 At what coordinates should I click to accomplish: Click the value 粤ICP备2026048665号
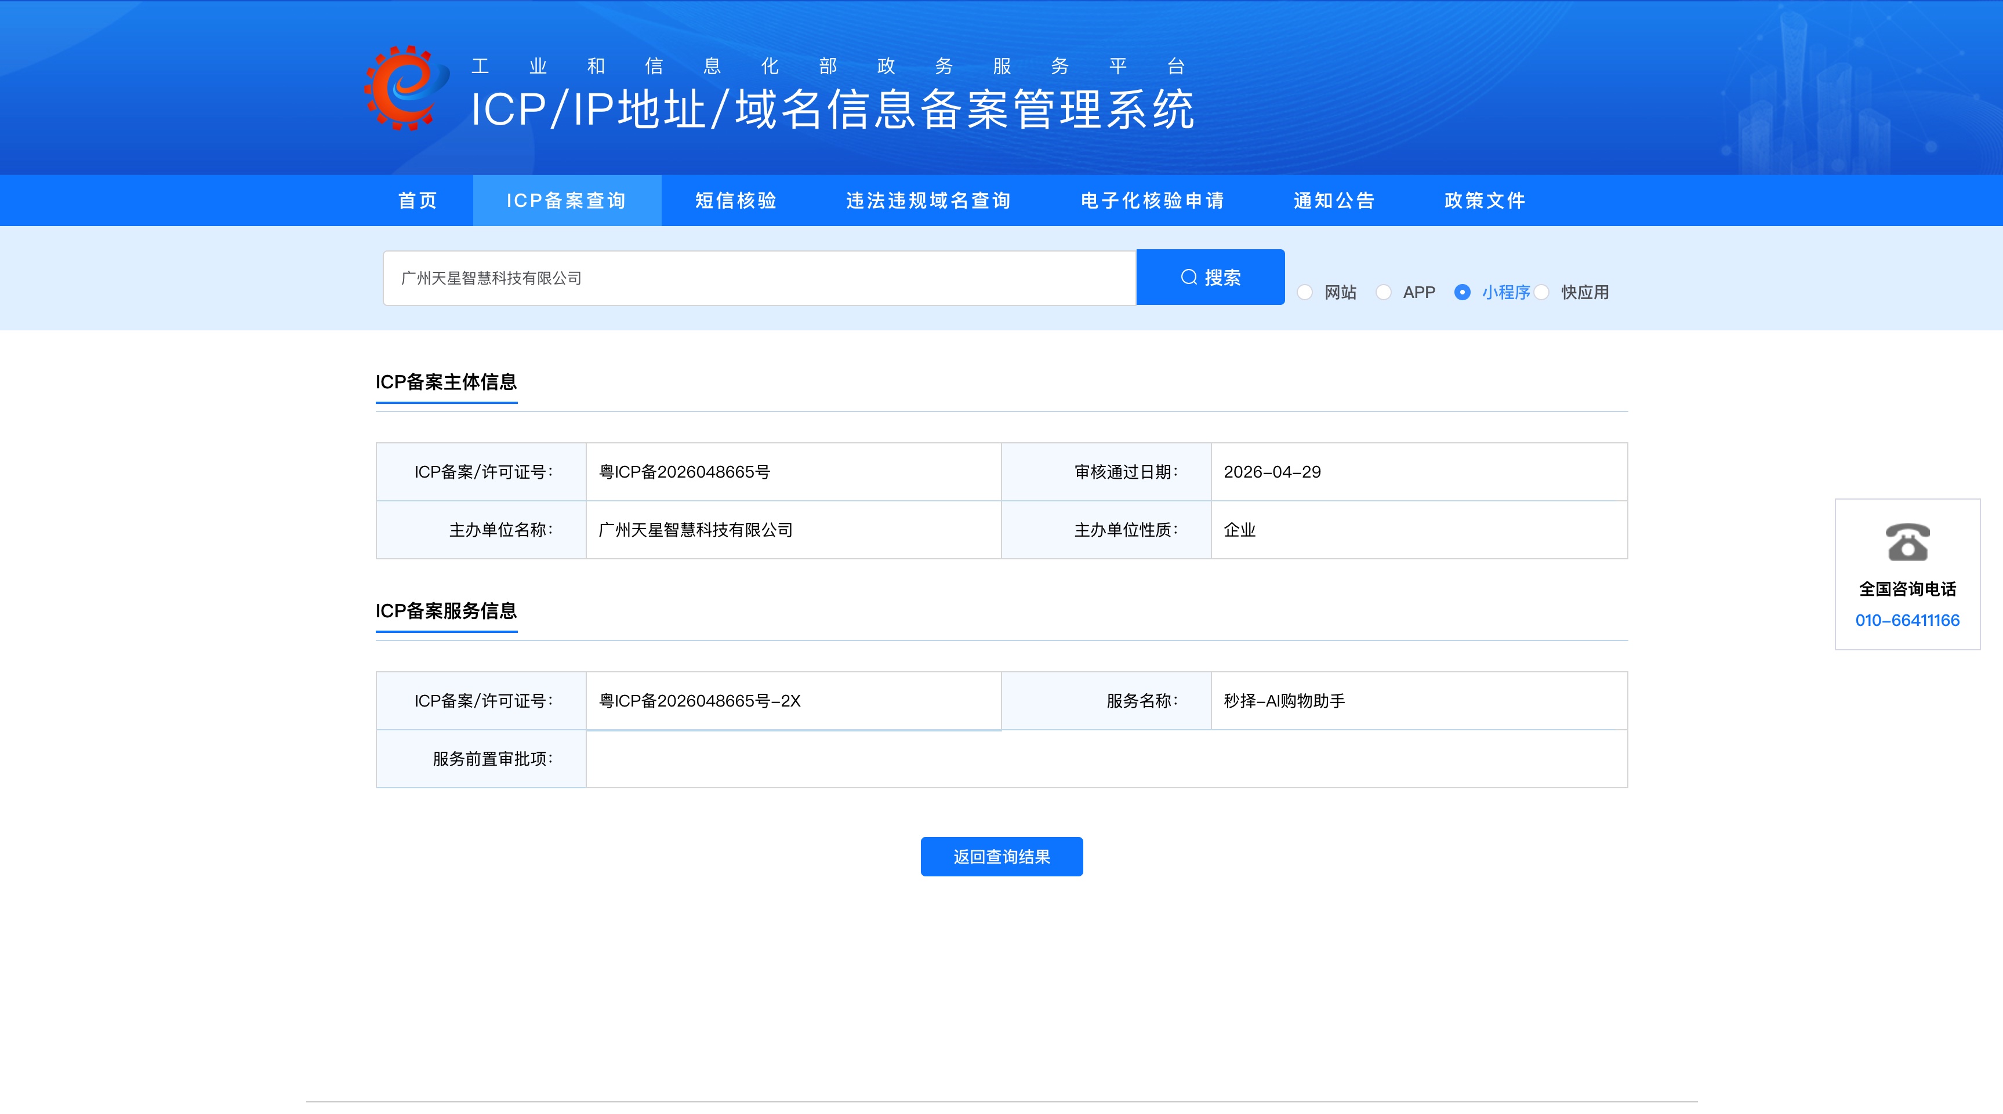pos(684,472)
